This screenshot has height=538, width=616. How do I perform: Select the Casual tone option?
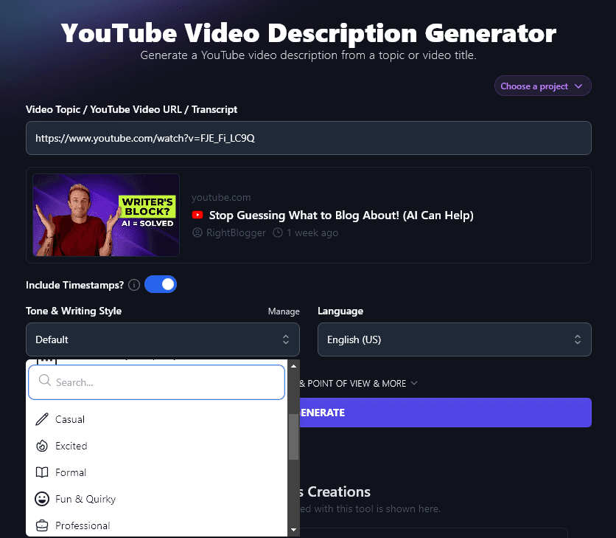(70, 419)
